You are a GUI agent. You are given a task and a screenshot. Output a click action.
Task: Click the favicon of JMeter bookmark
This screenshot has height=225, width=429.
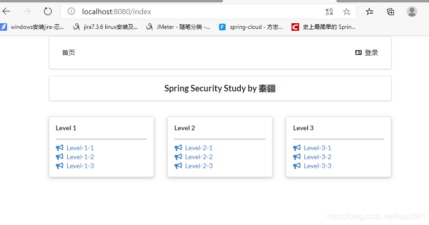click(x=149, y=27)
